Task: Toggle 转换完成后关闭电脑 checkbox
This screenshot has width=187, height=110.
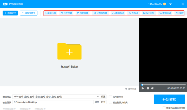Action: 164,108
